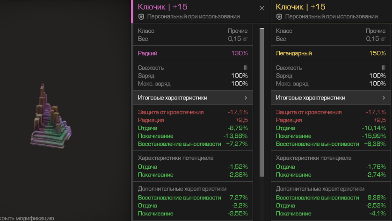
Task: Click the -1,52% potential Отдача value
Action: click(238, 167)
